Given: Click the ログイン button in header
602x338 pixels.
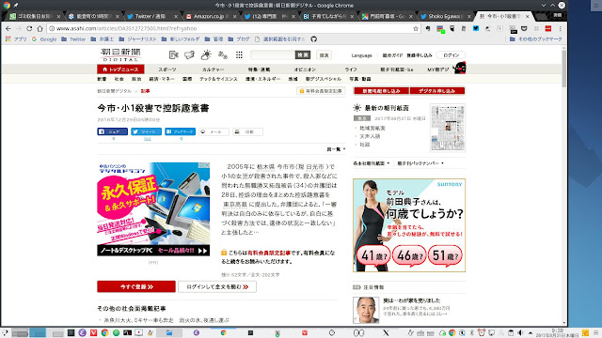Looking at the screenshot, I should click(451, 55).
